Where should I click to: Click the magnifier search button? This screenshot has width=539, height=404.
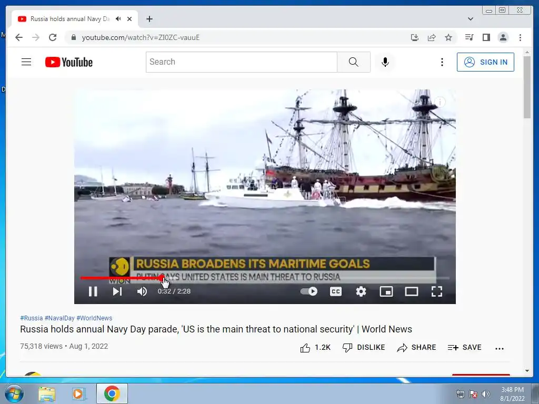tap(353, 62)
